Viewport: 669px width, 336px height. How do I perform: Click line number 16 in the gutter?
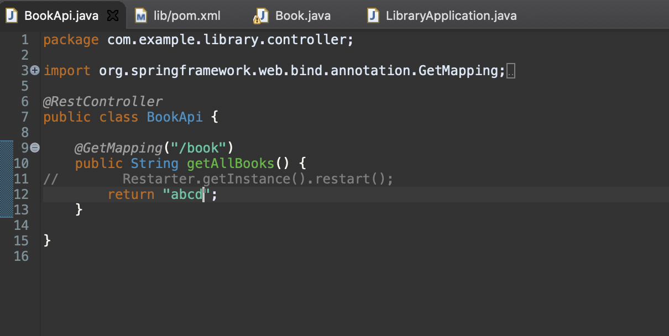21,256
